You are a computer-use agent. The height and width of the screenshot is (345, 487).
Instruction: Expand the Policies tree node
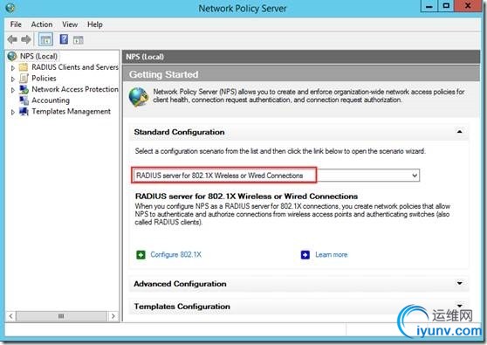tap(13, 79)
